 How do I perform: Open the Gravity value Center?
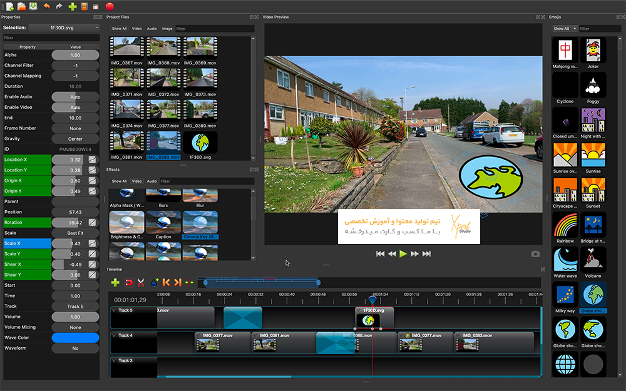coord(75,139)
